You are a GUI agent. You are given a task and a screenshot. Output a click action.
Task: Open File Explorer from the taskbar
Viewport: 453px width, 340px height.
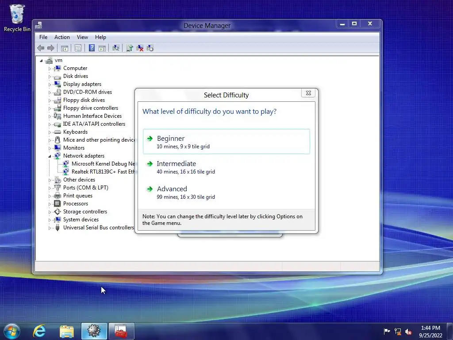coord(67,331)
